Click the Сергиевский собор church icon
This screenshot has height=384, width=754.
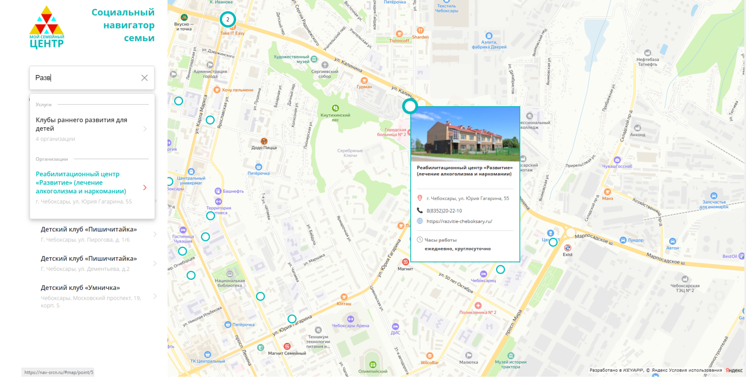(325, 65)
